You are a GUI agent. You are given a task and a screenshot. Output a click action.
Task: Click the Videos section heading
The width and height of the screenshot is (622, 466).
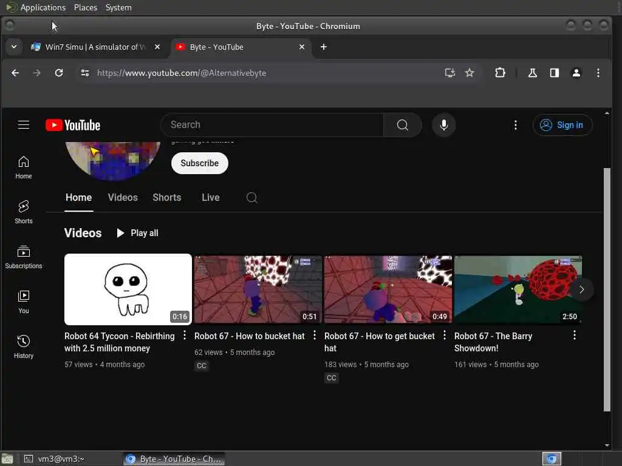[x=83, y=233]
